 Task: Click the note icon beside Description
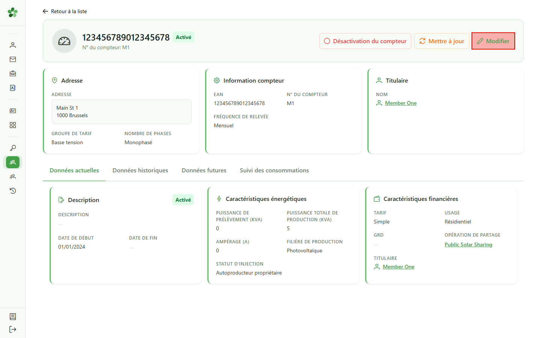click(x=61, y=200)
